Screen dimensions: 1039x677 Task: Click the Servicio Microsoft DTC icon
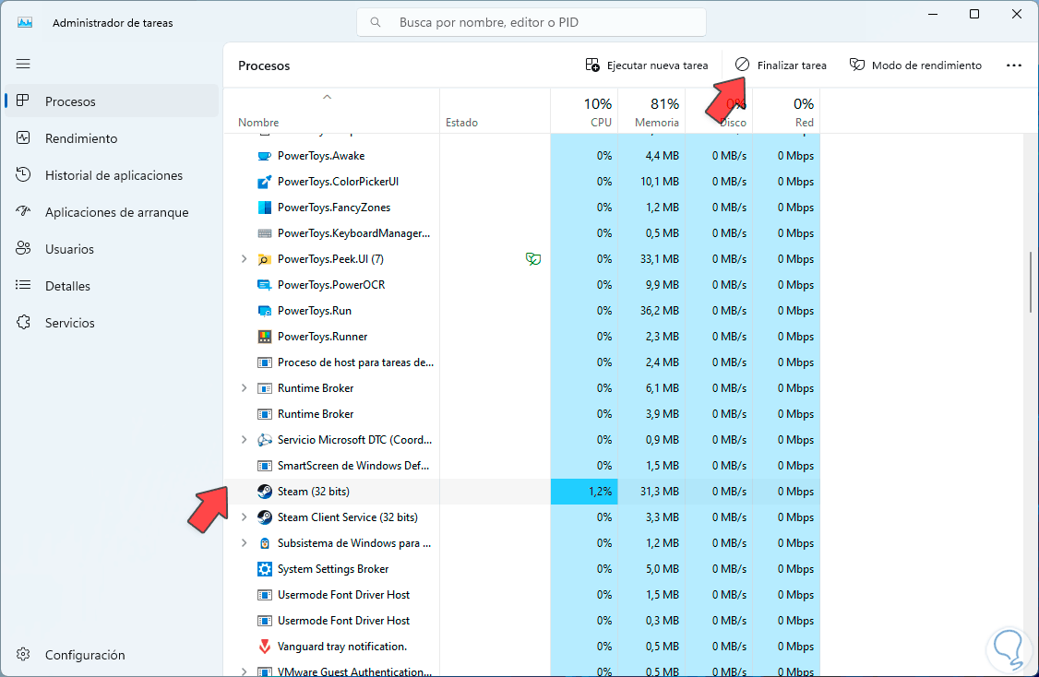265,440
